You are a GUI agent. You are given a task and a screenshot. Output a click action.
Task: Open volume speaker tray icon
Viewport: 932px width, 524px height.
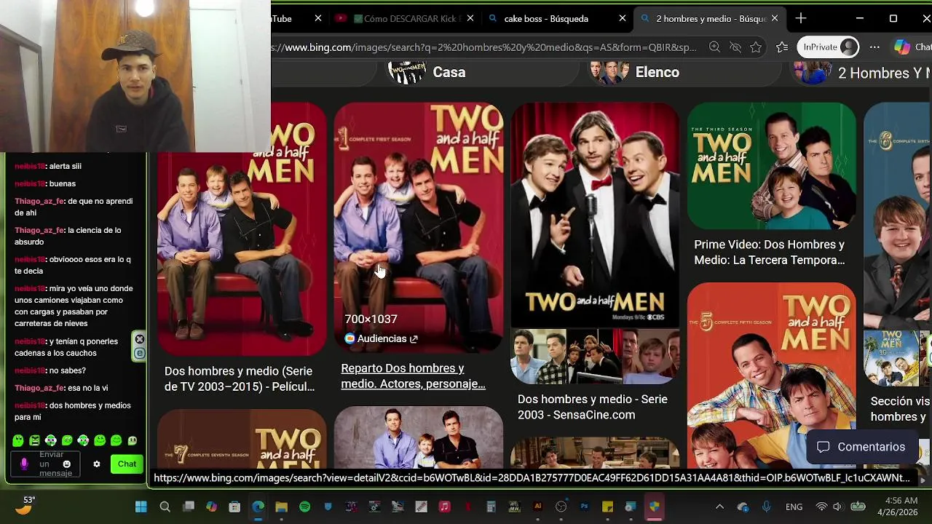(837, 507)
